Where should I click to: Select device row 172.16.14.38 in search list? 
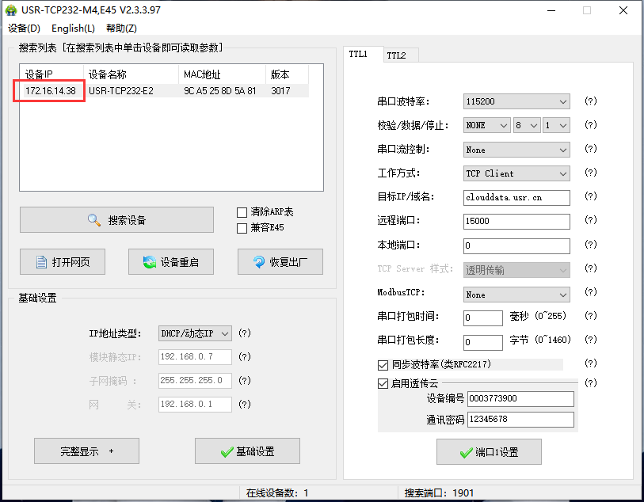[51, 91]
